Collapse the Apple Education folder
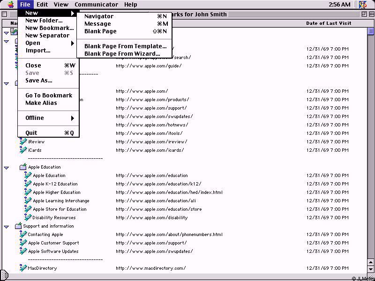Image resolution: width=375 pixels, height=281 pixels. [7, 168]
